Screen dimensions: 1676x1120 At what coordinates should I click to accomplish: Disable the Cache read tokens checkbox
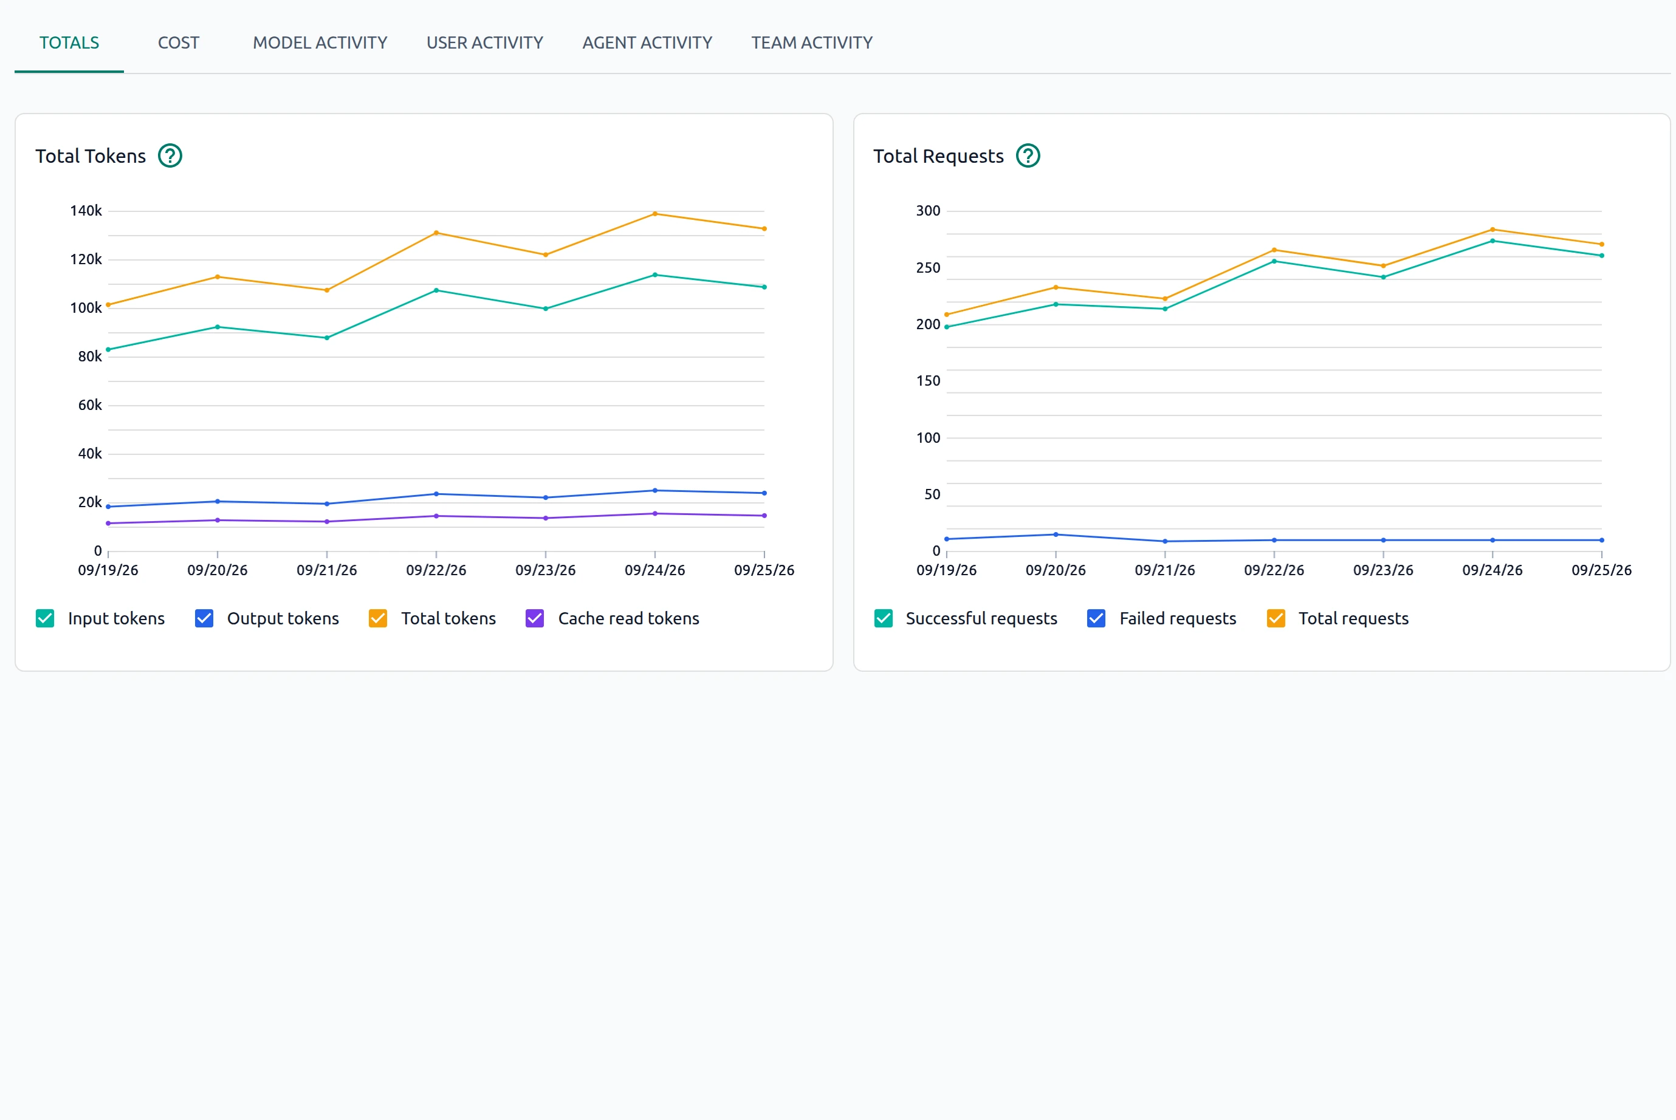point(535,618)
